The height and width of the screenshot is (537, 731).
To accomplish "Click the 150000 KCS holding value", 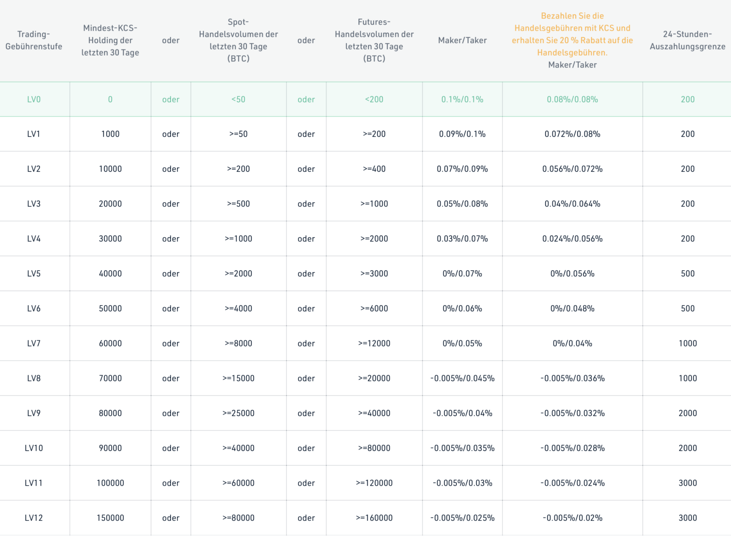I will (x=110, y=518).
